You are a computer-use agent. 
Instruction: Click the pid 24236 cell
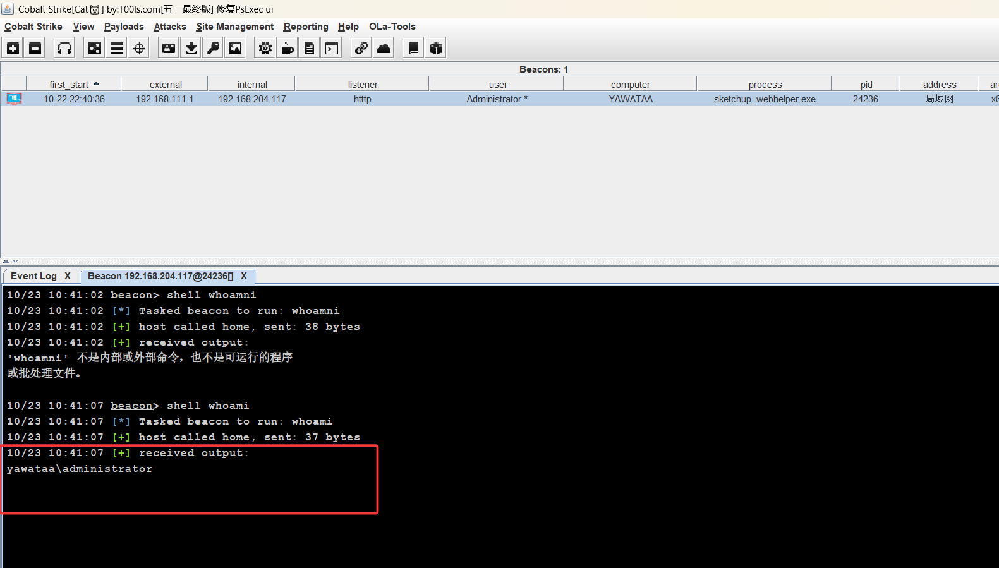(866, 99)
